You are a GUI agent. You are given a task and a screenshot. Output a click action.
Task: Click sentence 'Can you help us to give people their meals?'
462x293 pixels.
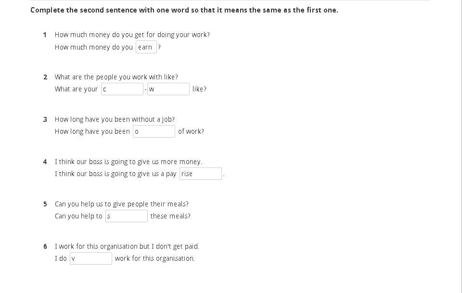[122, 204]
